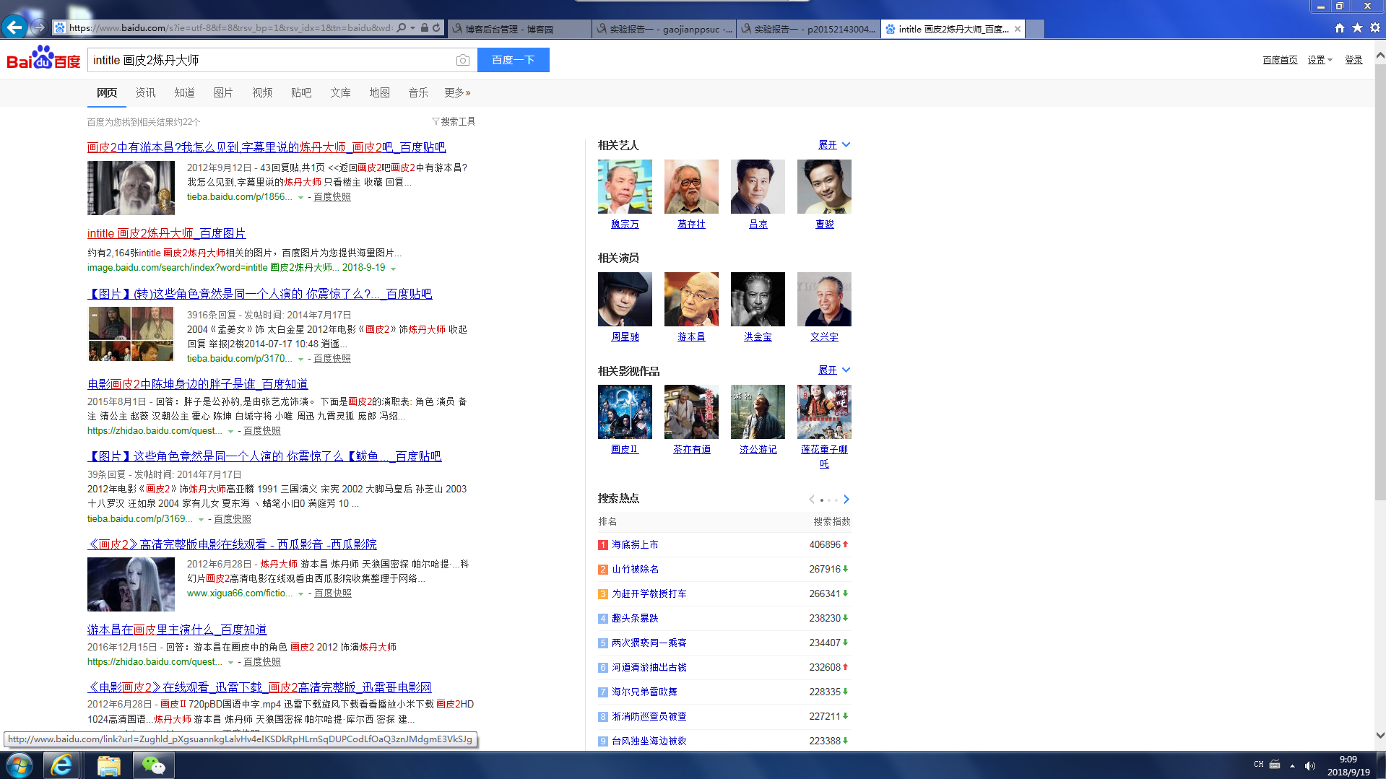
Task: Click 魏宗万 artist thumbnail photo
Action: [625, 186]
